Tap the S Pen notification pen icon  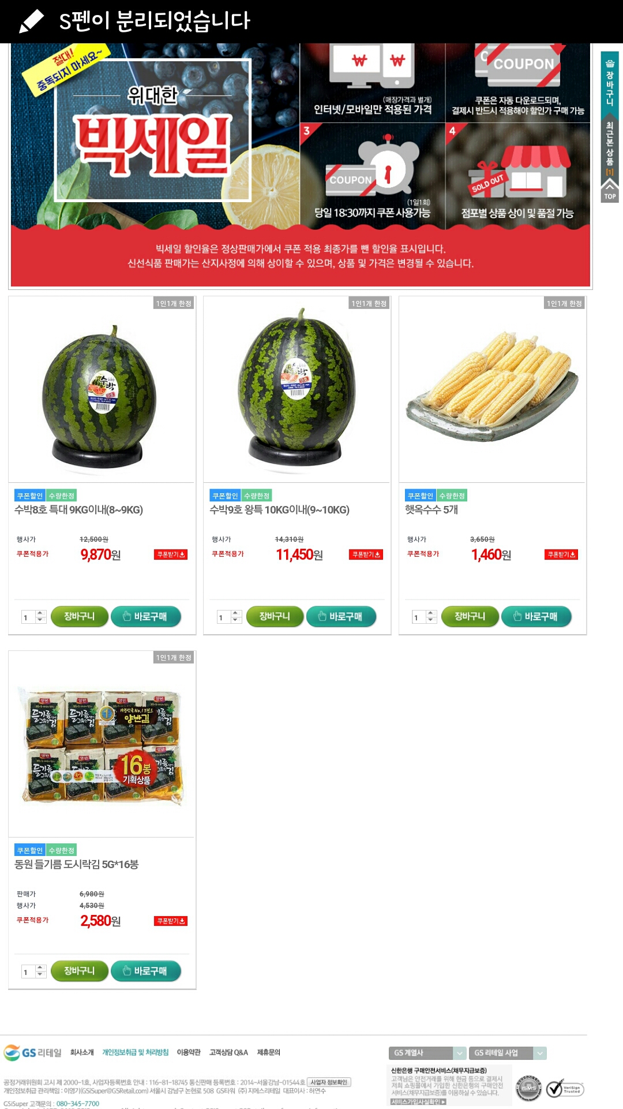[31, 21]
